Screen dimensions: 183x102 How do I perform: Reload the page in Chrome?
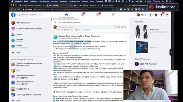[x=19, y=9]
